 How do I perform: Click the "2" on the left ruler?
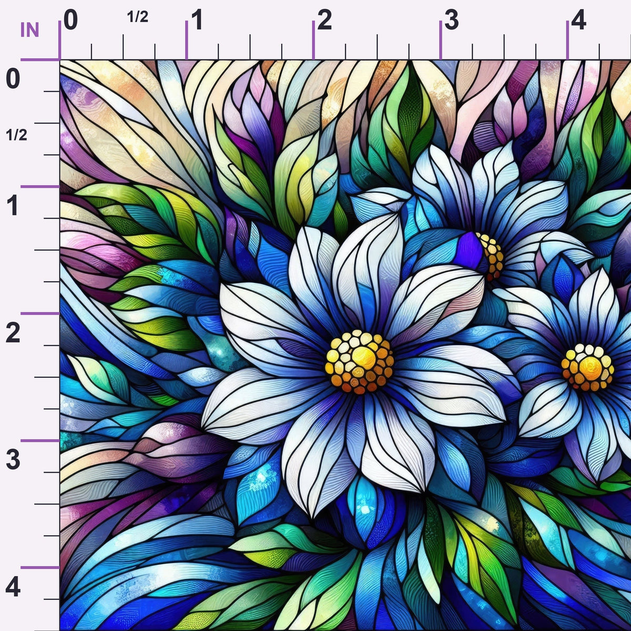pos(13,333)
